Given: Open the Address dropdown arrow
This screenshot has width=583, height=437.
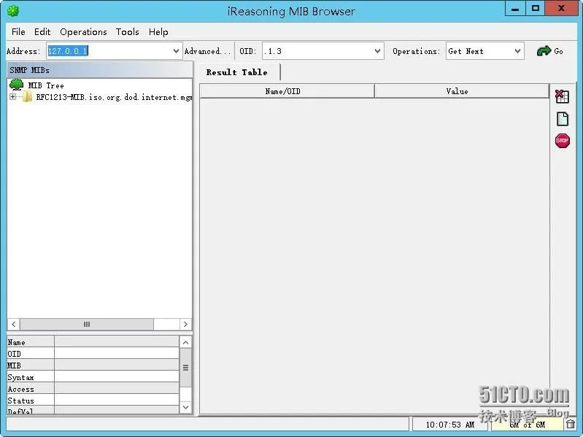Looking at the screenshot, I should point(176,51).
